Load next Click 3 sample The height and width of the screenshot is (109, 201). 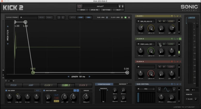click(x=164, y=67)
